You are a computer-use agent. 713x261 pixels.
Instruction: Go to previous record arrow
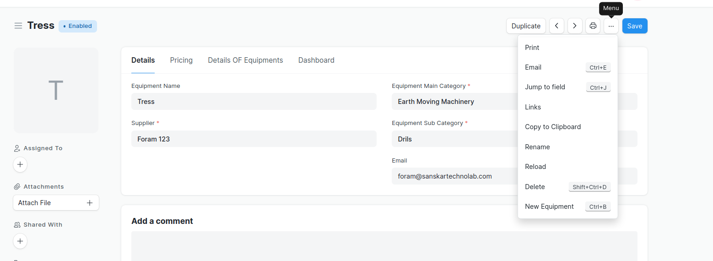556,26
